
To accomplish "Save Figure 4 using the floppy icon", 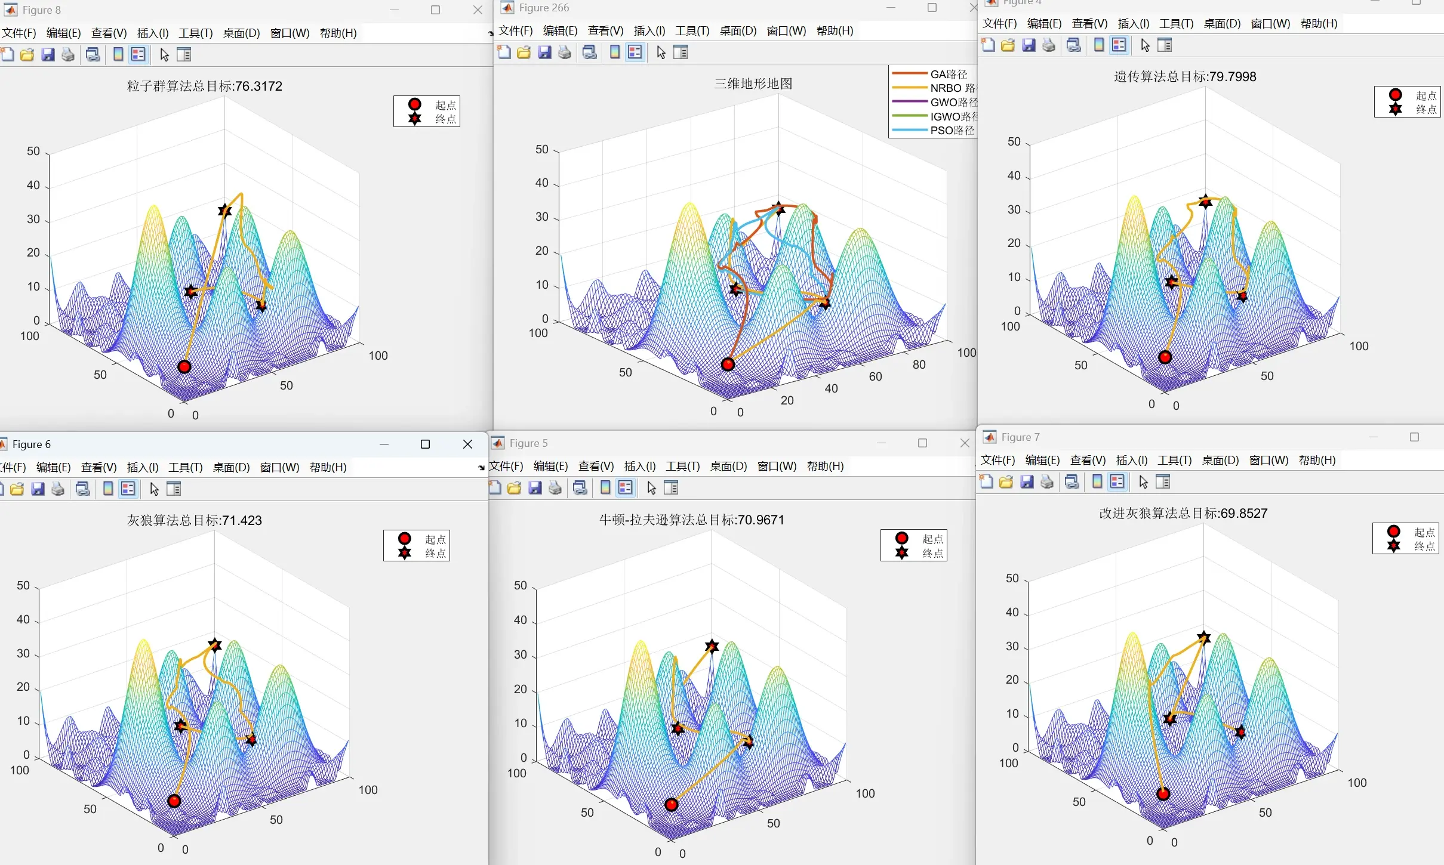I will [x=1029, y=45].
